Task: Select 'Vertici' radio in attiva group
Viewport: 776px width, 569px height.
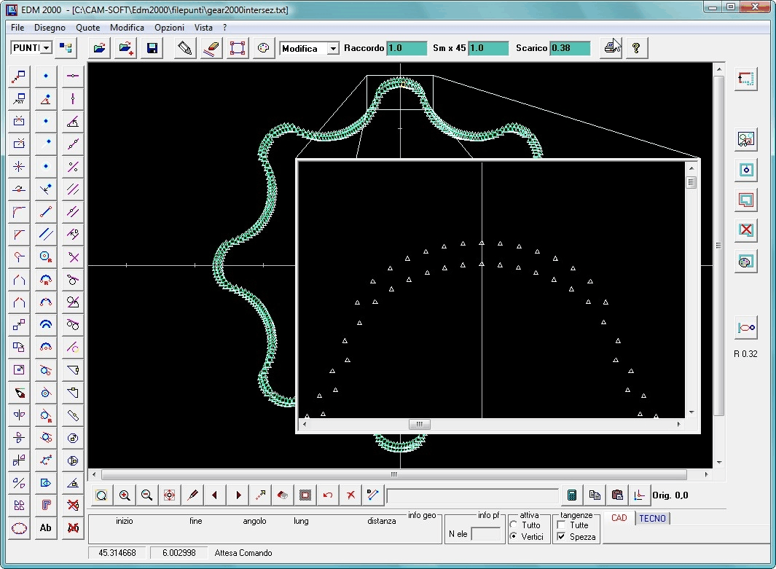Action: [513, 536]
